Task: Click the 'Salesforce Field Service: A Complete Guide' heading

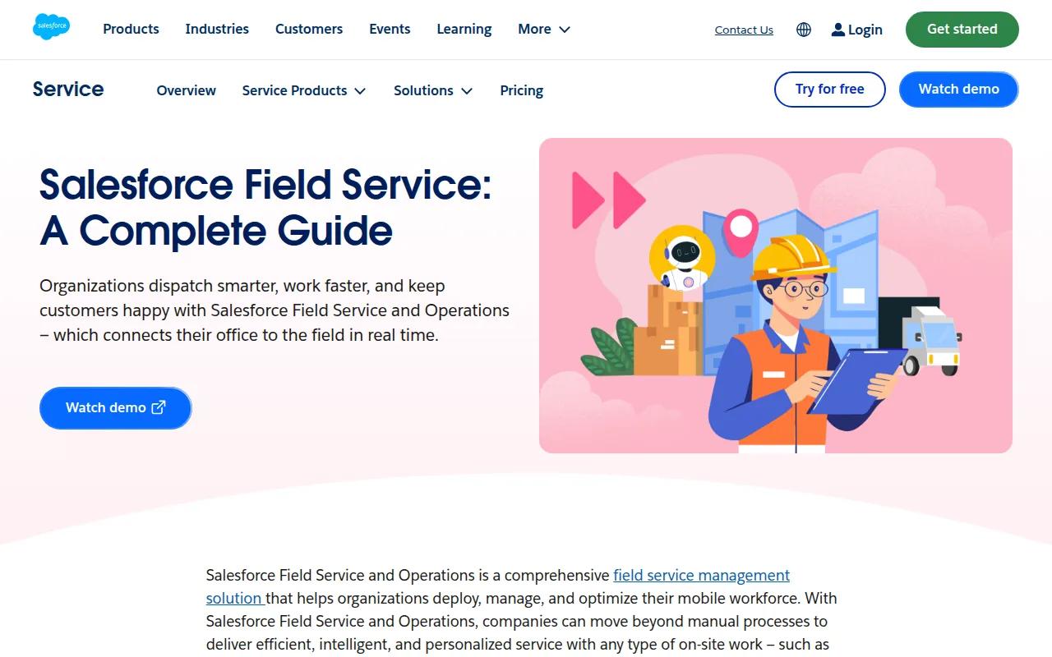Action: click(x=265, y=207)
